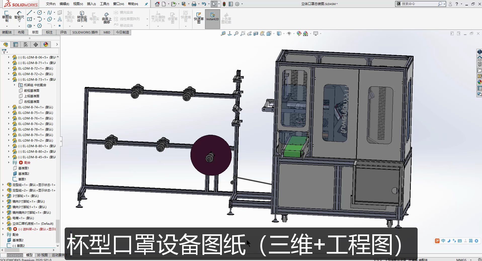The image size is (482, 261).
Task: Click the Zoom to Fit icon
Action: (x=236, y=33)
